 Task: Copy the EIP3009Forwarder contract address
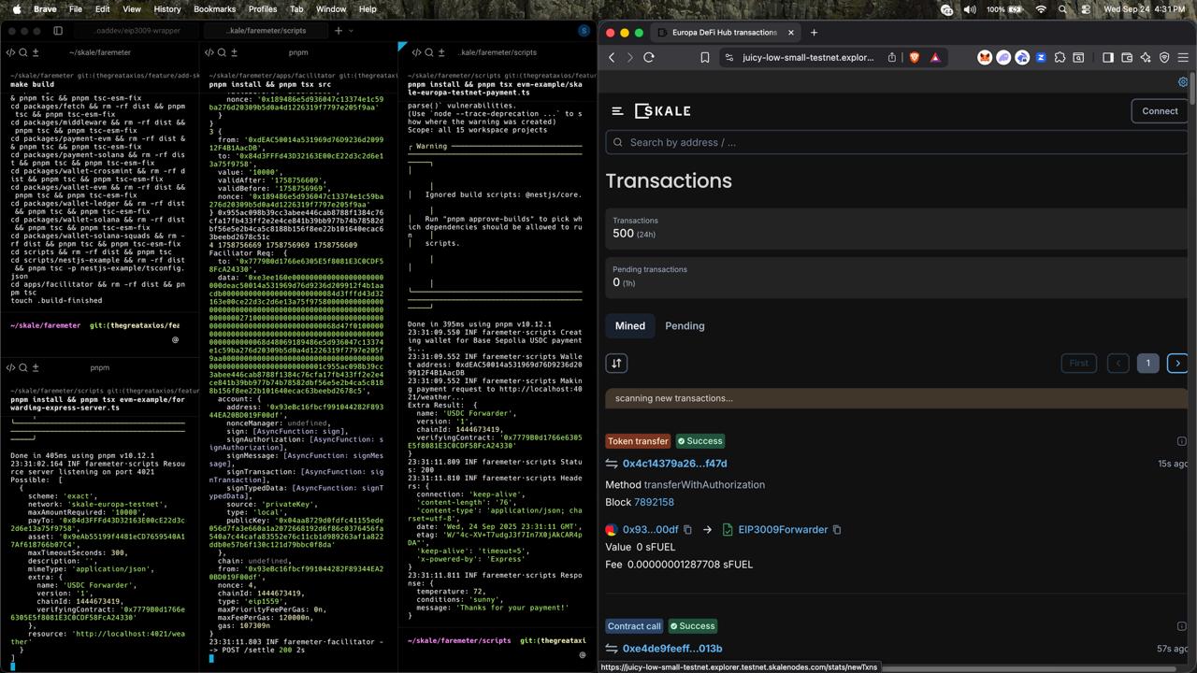coord(837,530)
